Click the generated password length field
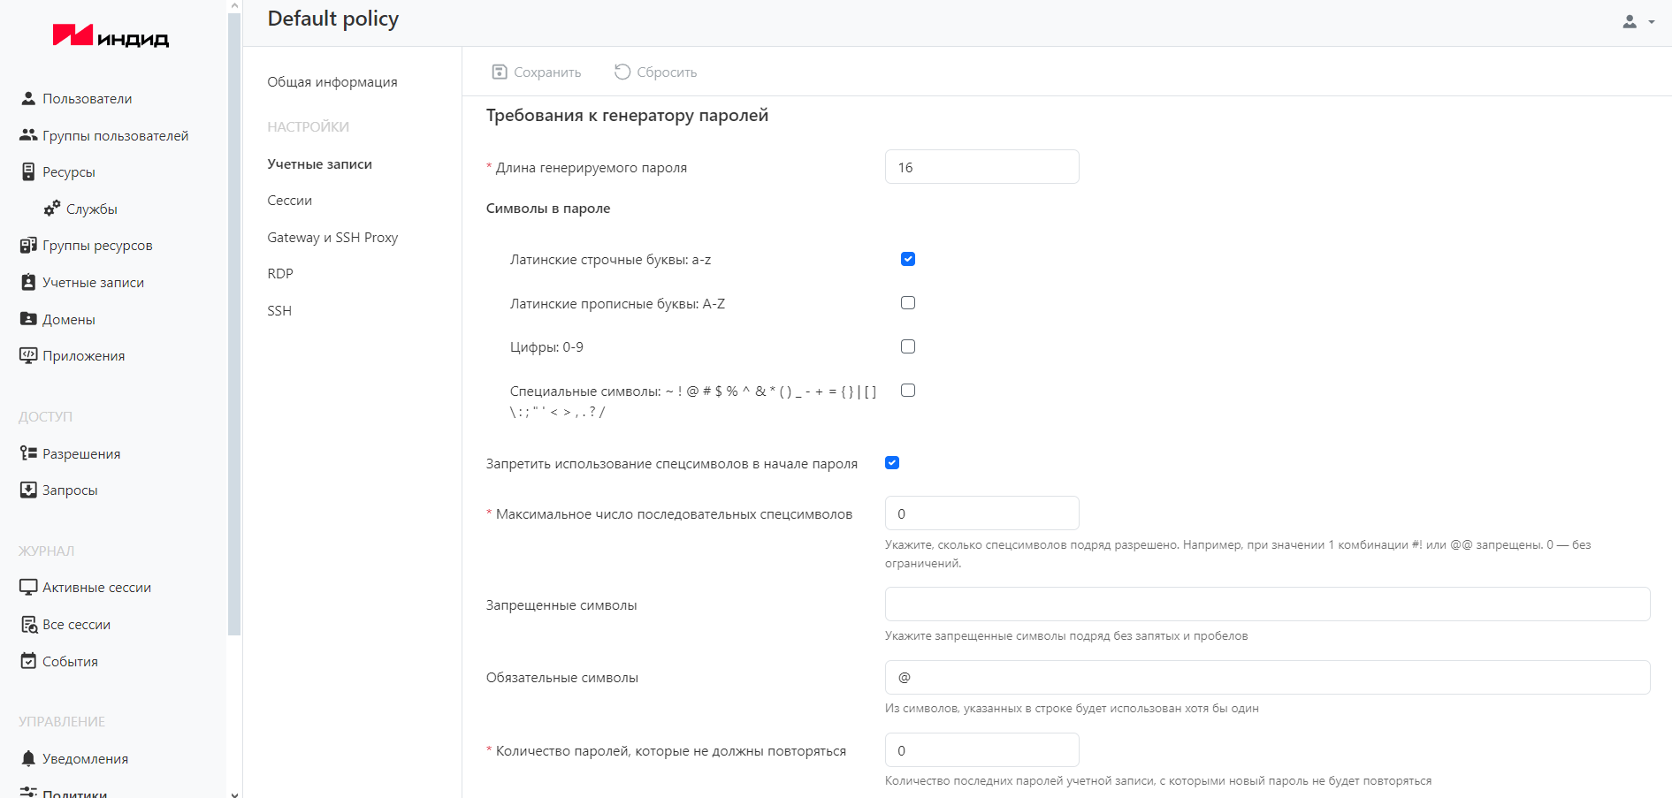 point(981,167)
